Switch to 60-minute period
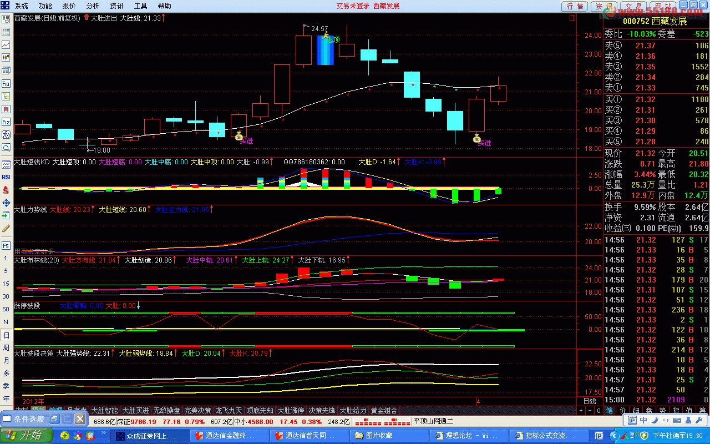710x444 pixels. click(x=6, y=309)
